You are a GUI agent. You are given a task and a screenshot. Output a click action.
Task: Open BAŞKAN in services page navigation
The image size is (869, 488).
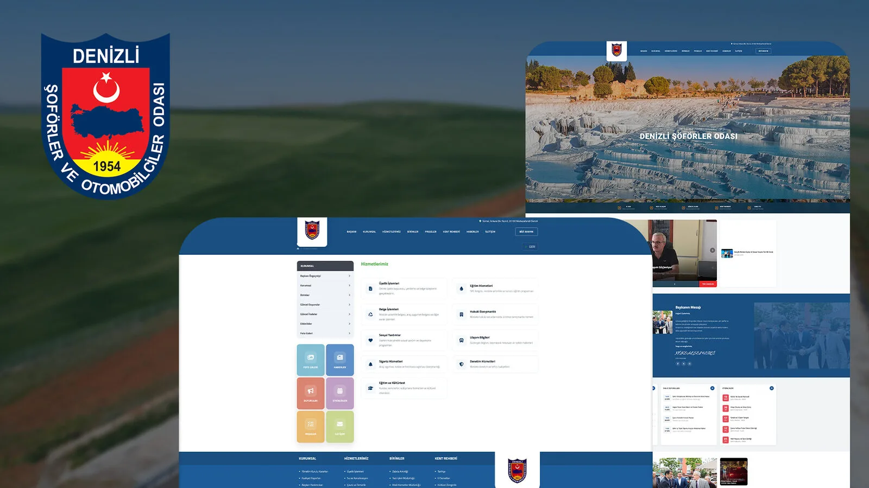352,232
